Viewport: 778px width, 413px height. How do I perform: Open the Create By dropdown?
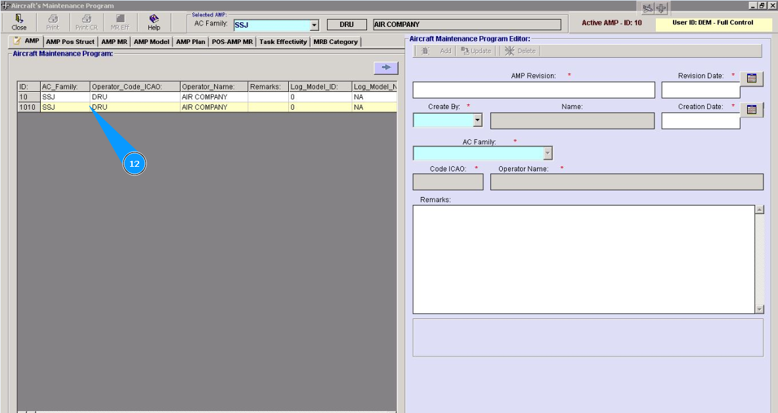(x=477, y=120)
